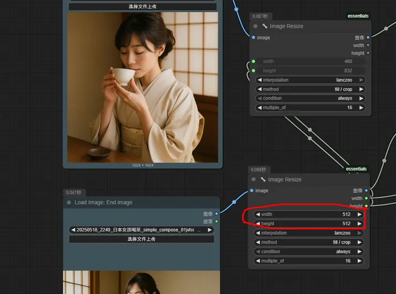Toggle the Load Image: End image collapse dot
This screenshot has width=396, height=294.
(x=69, y=203)
